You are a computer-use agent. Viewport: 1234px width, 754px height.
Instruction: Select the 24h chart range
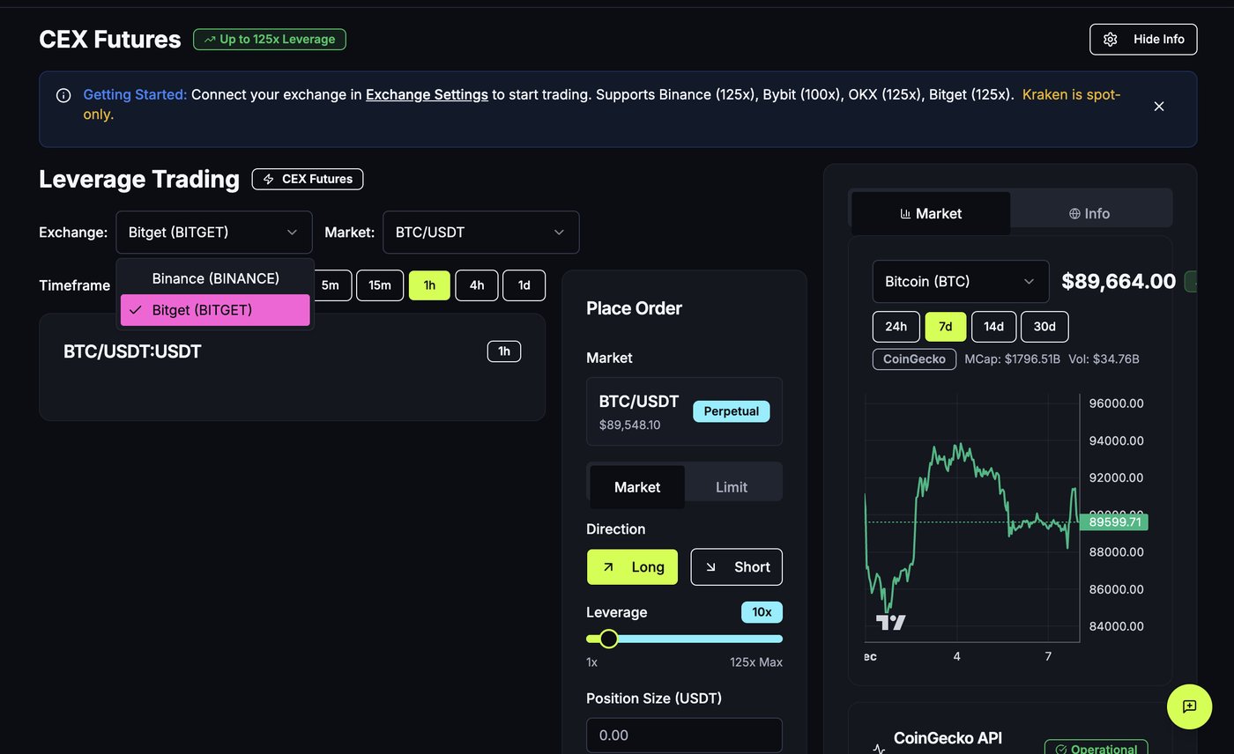click(896, 327)
